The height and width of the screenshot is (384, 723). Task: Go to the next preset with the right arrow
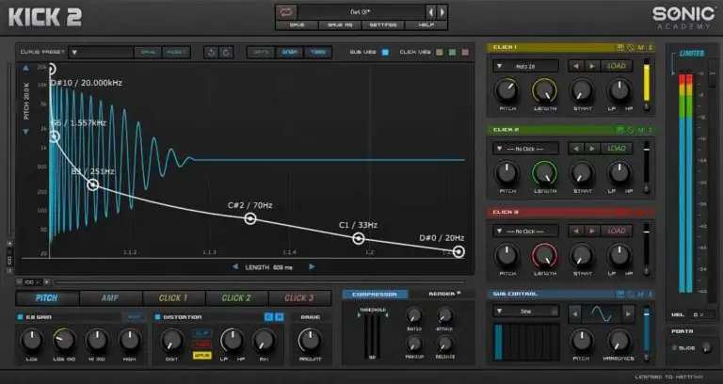(x=442, y=12)
